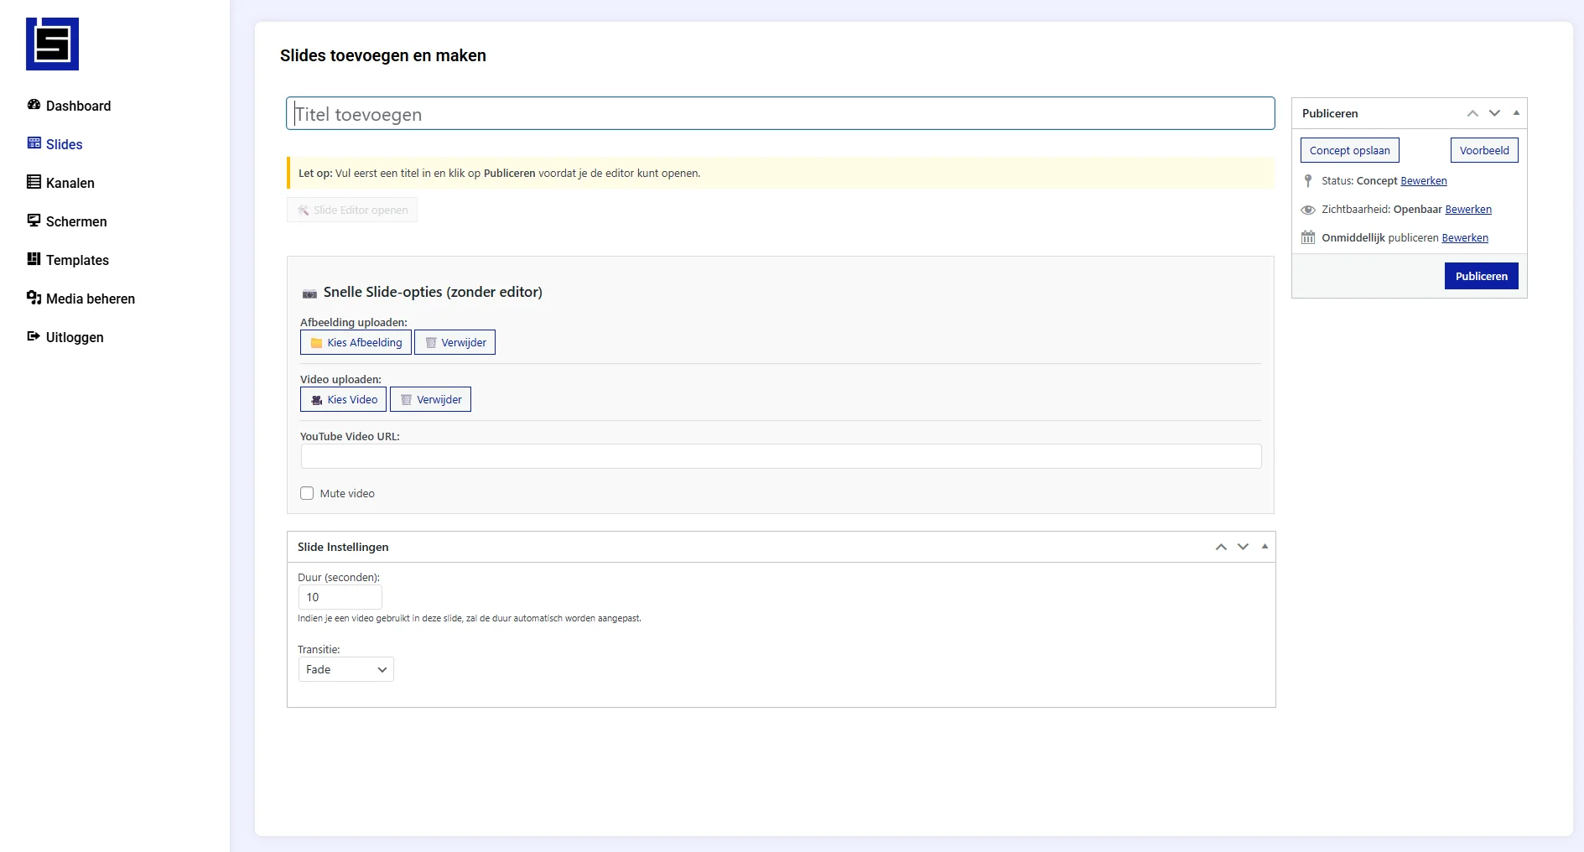Toggle the Publiceren panel triangle
This screenshot has height=852, width=1584.
point(1516,113)
